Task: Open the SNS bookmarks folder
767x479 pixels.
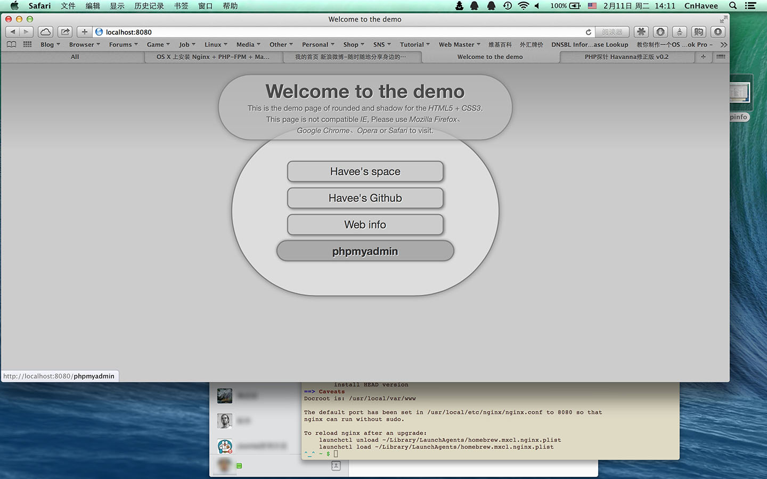Action: (x=382, y=45)
